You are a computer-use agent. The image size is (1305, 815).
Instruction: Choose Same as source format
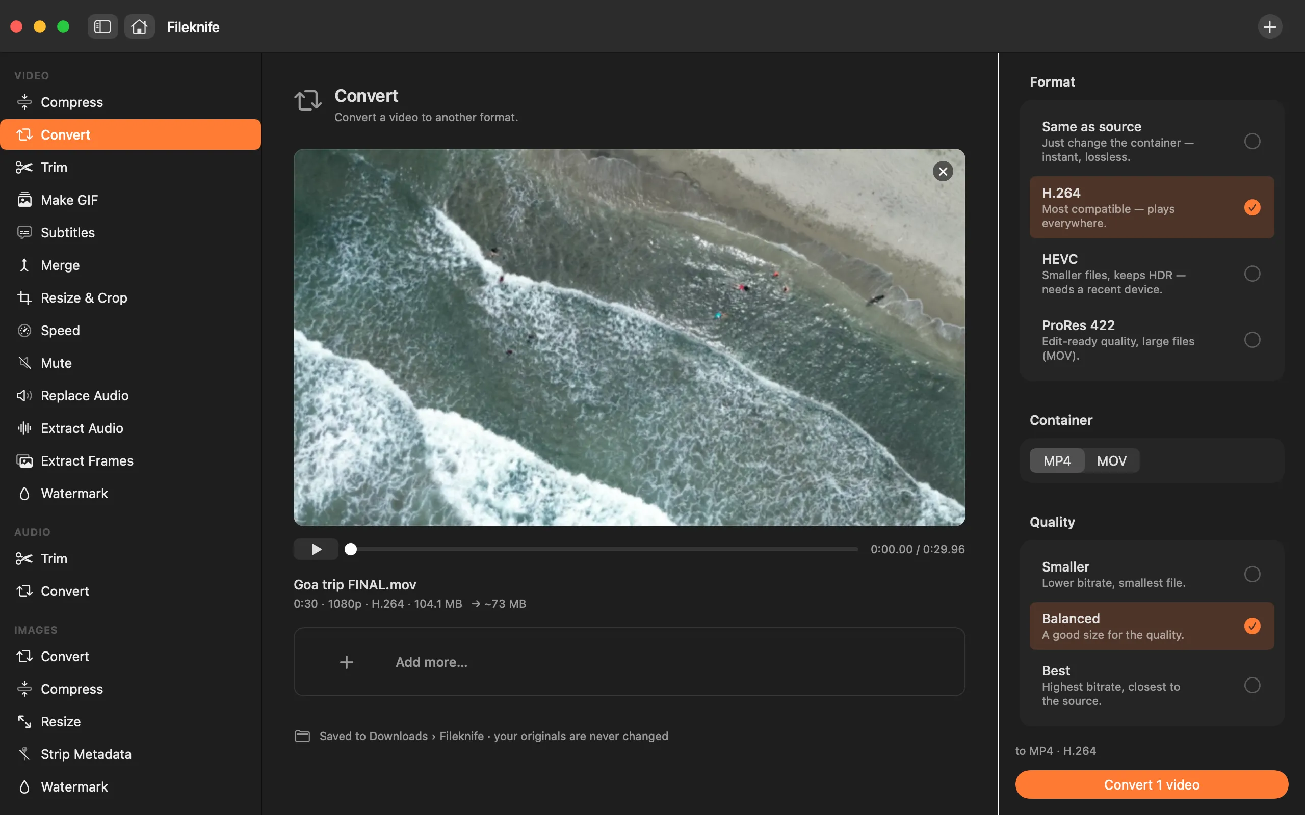[1152, 141]
